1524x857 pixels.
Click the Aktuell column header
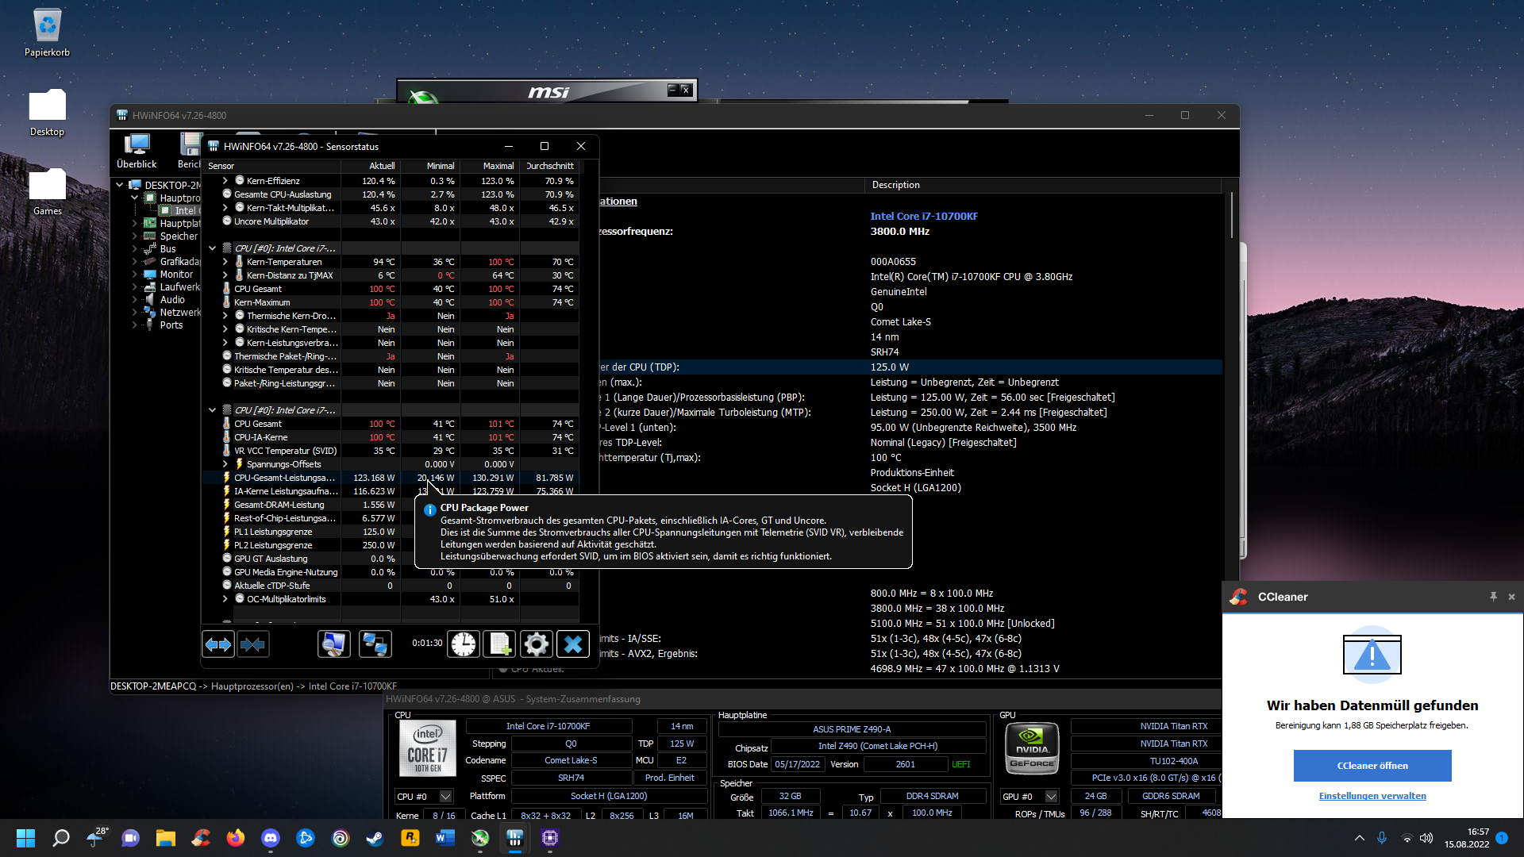pos(381,166)
